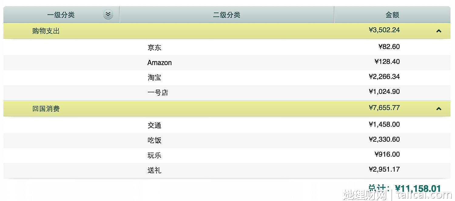The width and height of the screenshot is (455, 201).
Task: Select the 购物支出 category row
Action: [227, 31]
